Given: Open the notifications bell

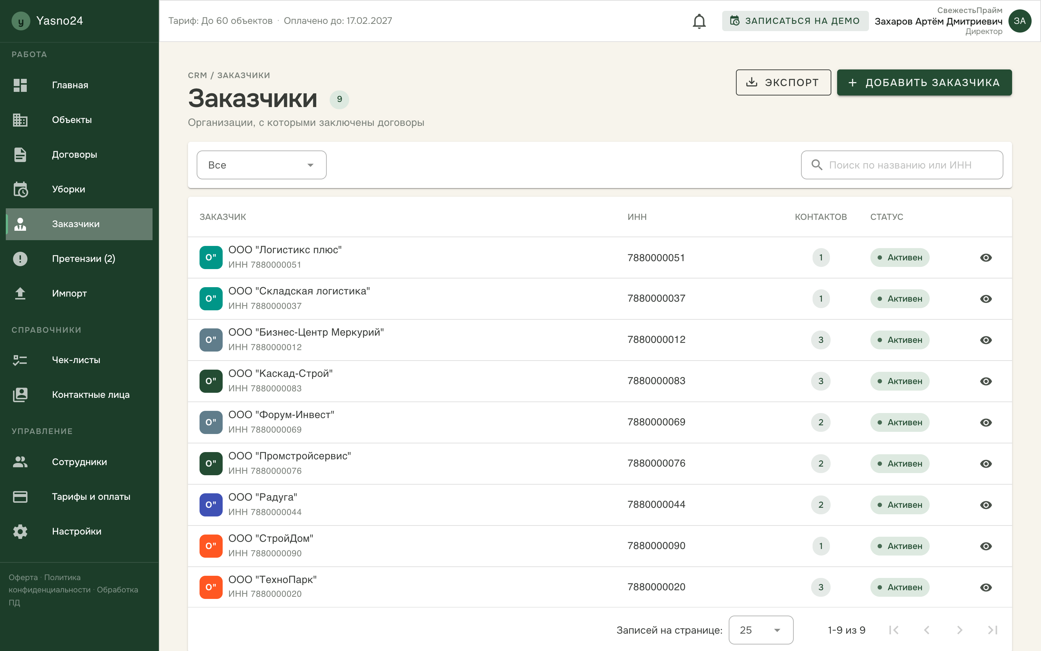Looking at the screenshot, I should [x=699, y=21].
